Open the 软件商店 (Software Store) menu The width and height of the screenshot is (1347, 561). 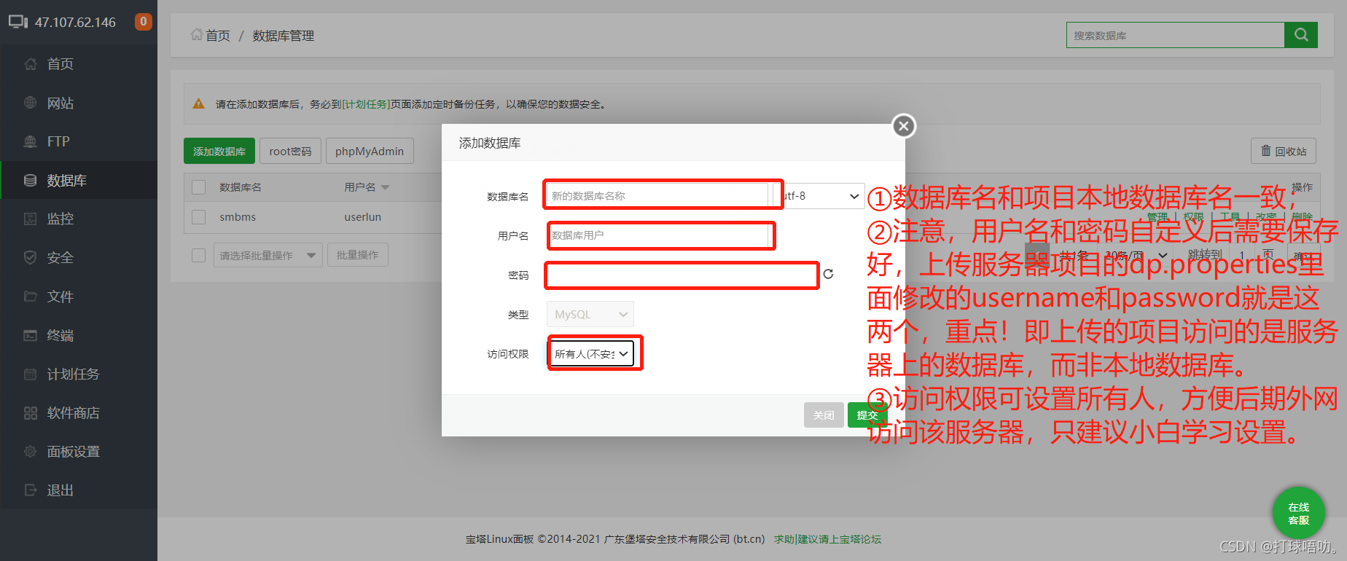73,413
